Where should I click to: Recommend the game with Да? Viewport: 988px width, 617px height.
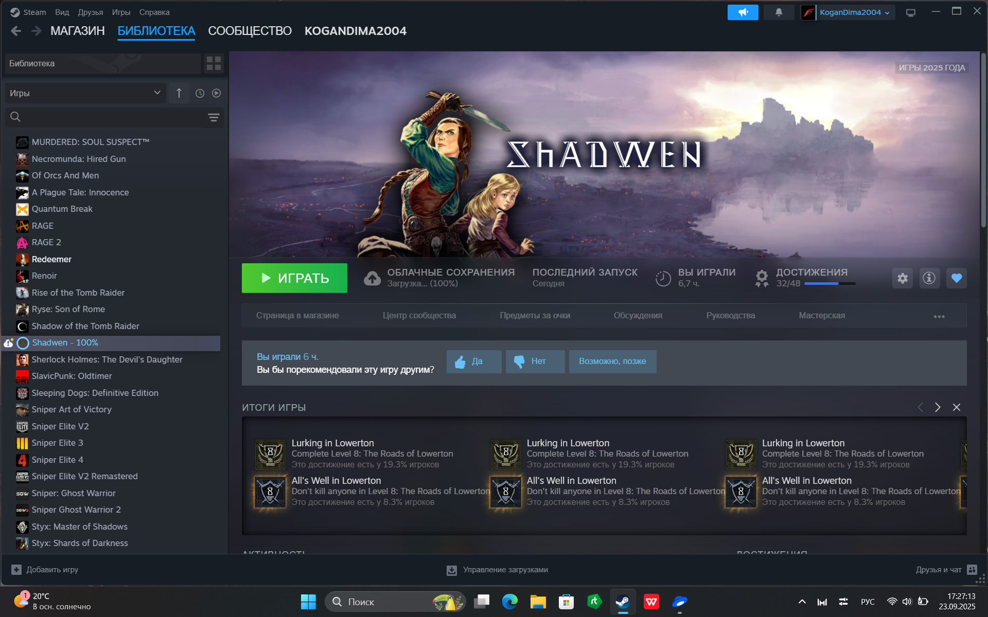pyautogui.click(x=474, y=361)
